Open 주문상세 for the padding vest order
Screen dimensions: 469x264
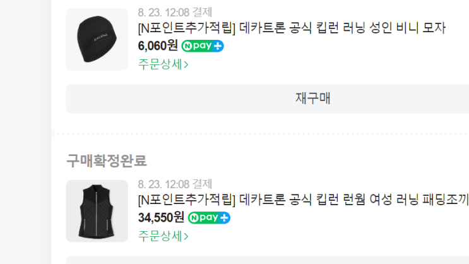click(x=163, y=236)
